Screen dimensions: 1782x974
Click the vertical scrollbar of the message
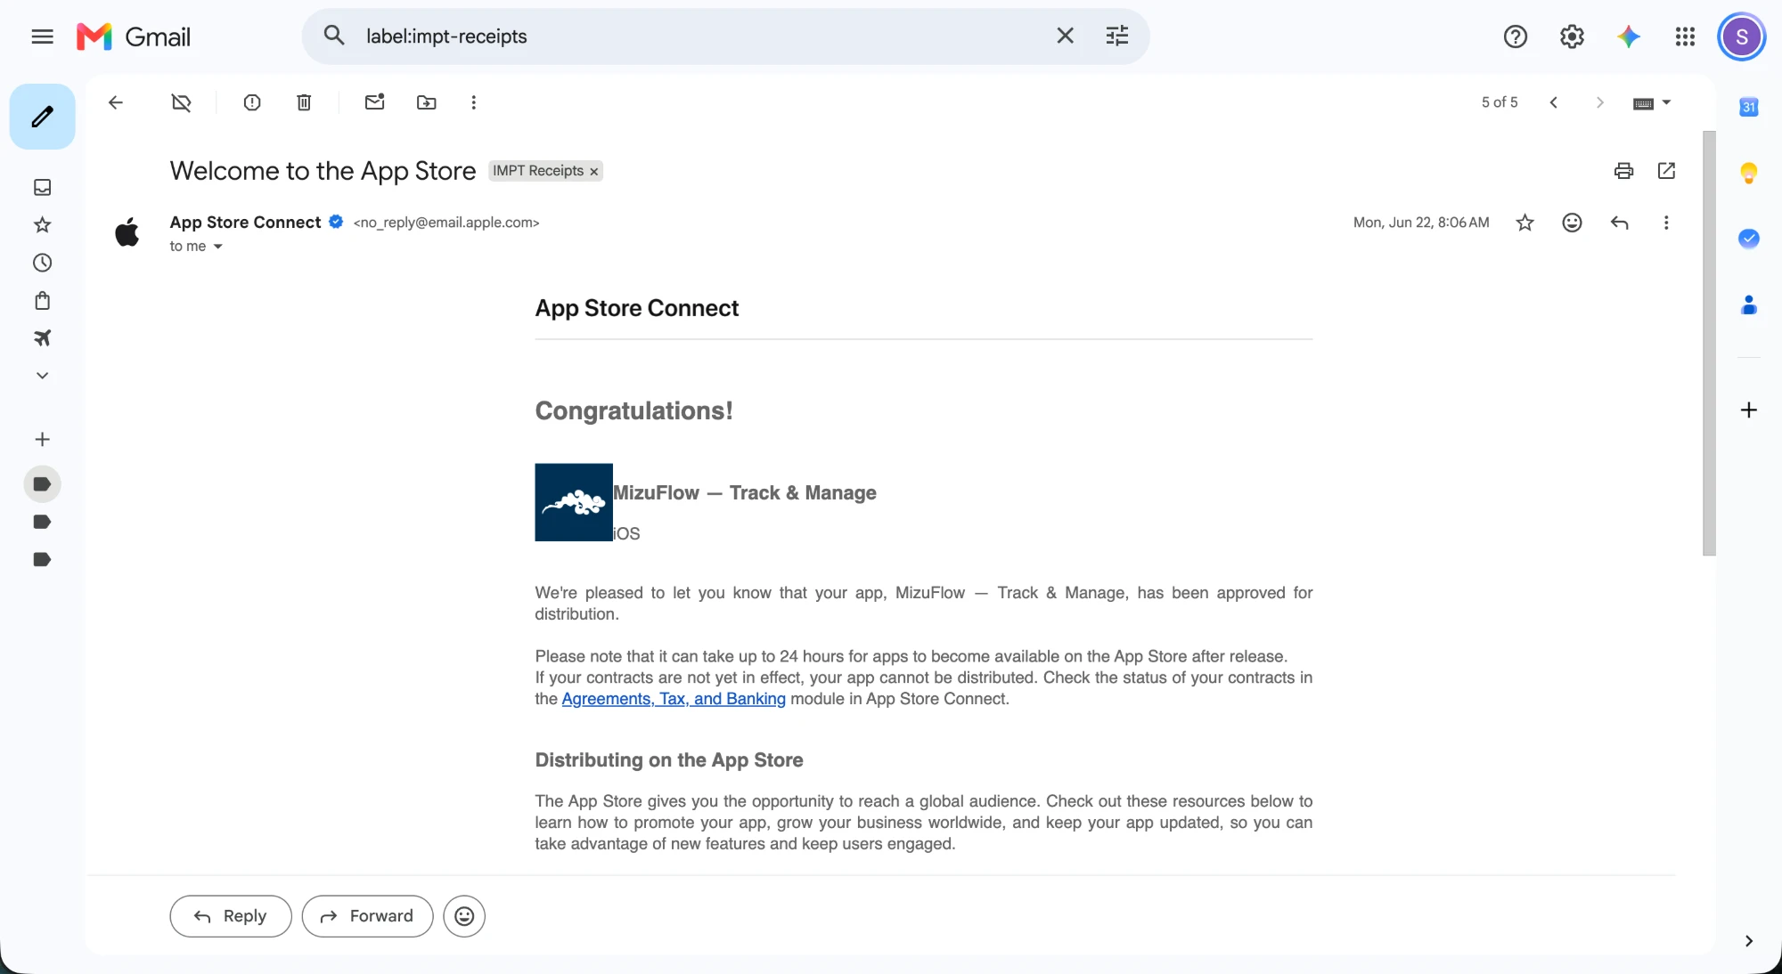pyautogui.click(x=1709, y=344)
